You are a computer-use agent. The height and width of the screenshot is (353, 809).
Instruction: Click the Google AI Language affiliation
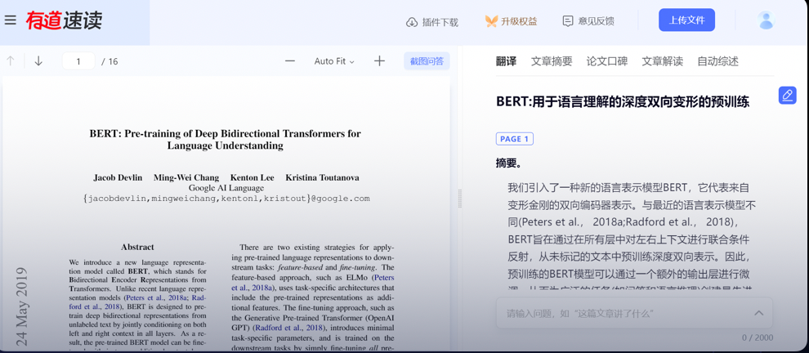point(226,188)
